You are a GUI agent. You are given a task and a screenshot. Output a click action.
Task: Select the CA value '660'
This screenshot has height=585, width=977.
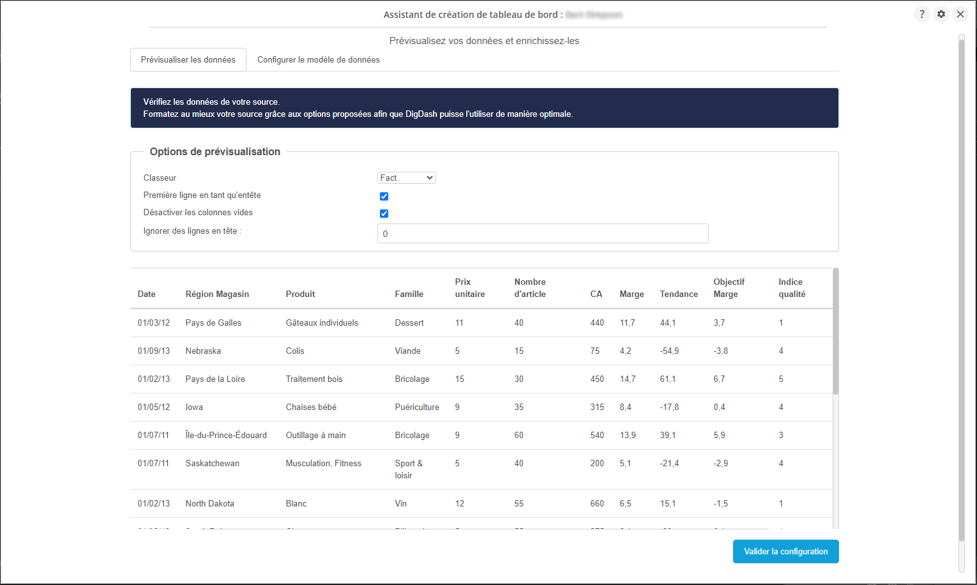(x=597, y=503)
